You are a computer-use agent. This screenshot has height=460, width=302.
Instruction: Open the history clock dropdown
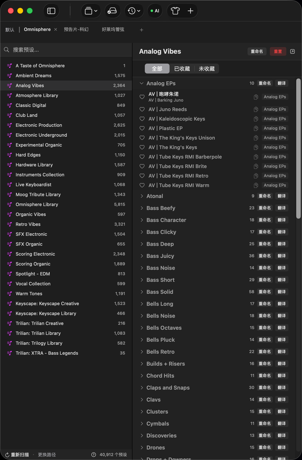(x=134, y=11)
